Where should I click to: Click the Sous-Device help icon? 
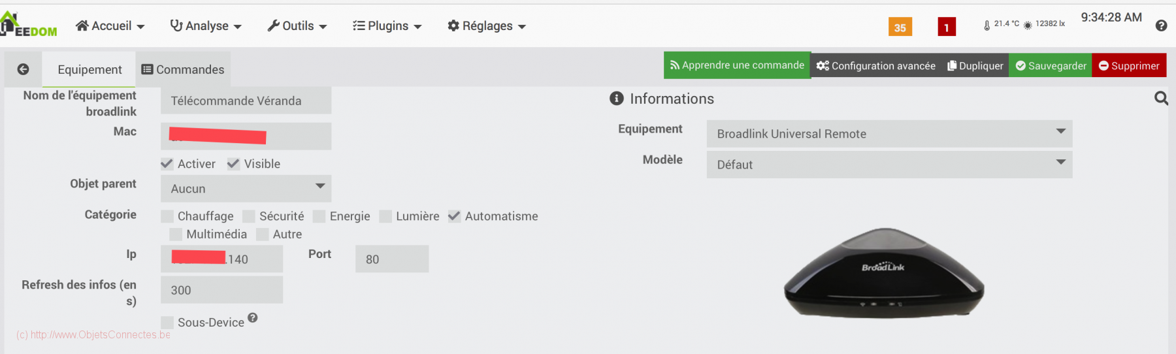253,317
